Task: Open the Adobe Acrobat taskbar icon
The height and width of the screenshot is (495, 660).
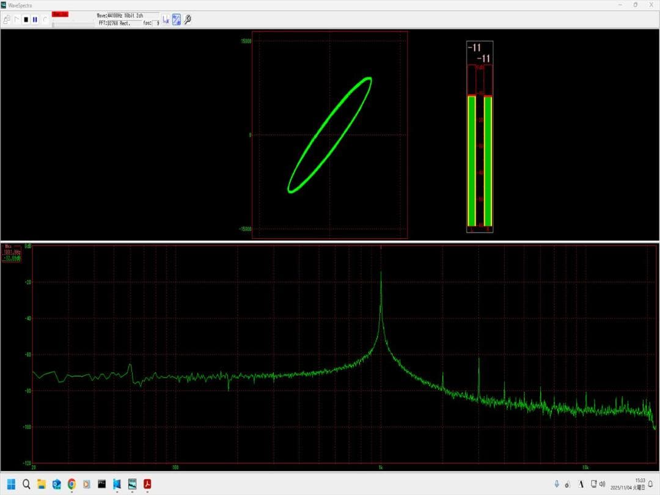Action: (147, 484)
